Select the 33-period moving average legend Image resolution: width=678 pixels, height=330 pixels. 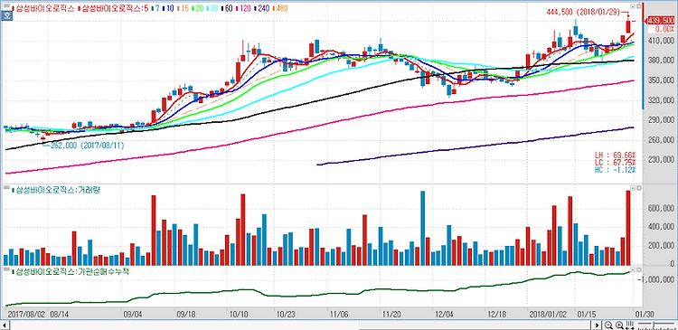tap(212, 8)
